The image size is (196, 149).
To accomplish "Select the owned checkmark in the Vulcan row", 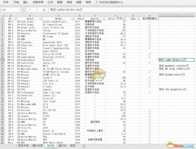I will click(x=149, y=31).
